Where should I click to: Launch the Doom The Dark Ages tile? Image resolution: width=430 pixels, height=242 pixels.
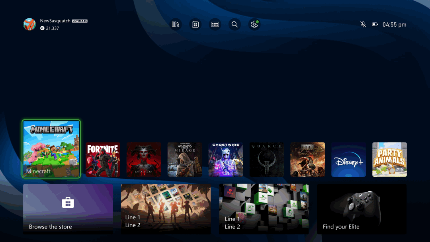click(308, 159)
